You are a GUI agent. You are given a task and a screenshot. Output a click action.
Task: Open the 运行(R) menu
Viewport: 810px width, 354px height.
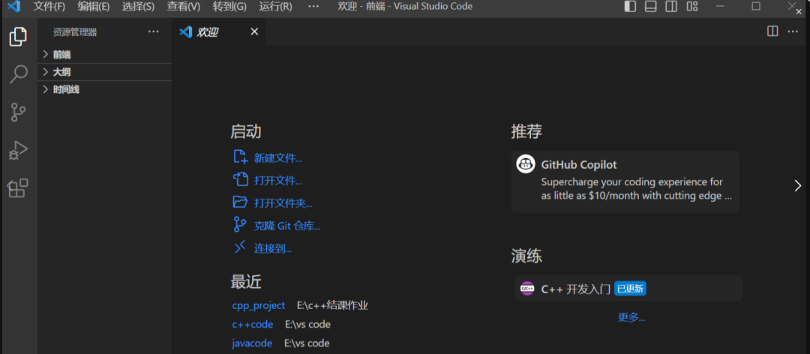click(275, 7)
